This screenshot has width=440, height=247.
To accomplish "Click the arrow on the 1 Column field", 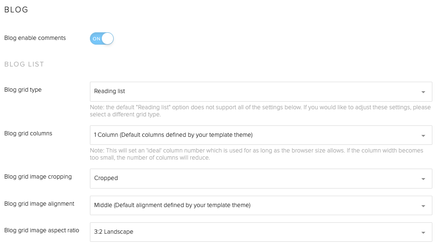I will click(423, 136).
